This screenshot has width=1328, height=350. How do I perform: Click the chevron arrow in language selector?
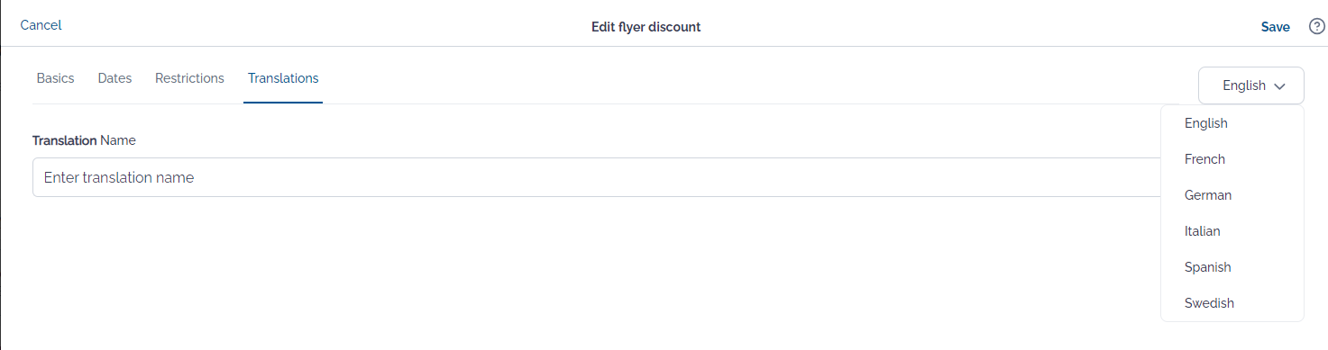[x=1280, y=86]
